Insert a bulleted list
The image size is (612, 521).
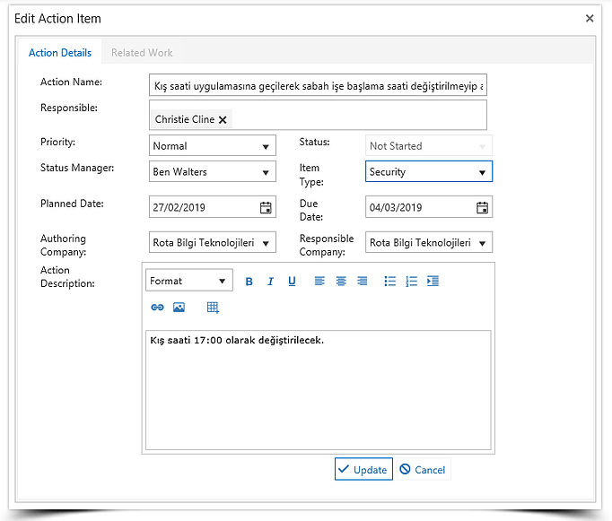click(x=390, y=282)
